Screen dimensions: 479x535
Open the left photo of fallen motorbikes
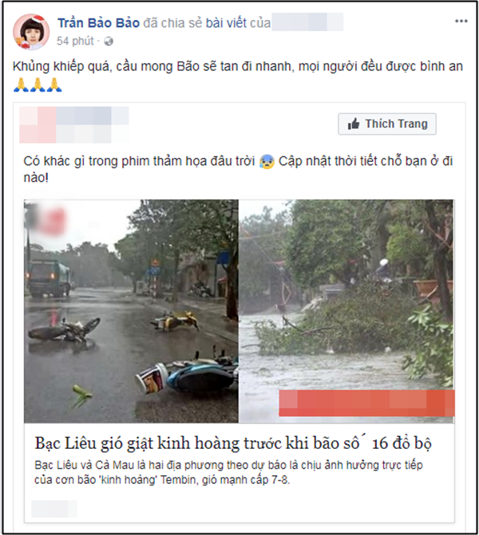point(131,311)
